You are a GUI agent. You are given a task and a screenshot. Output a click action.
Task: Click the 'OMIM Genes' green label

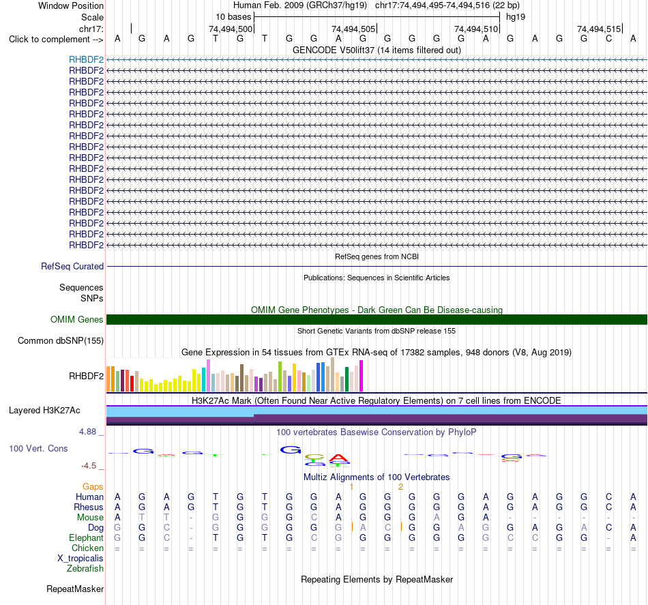tap(77, 319)
